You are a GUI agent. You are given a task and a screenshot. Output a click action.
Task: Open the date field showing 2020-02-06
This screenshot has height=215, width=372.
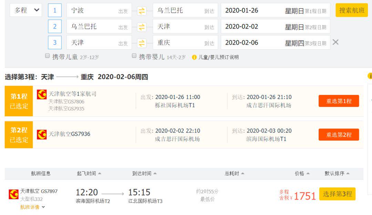click(275, 43)
